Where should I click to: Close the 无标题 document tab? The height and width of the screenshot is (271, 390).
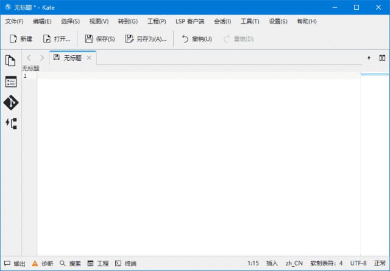click(x=89, y=58)
